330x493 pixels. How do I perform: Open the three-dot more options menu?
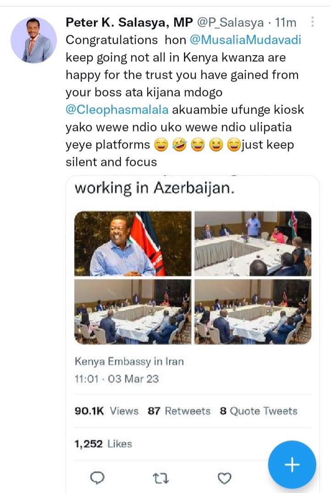[x=312, y=22]
